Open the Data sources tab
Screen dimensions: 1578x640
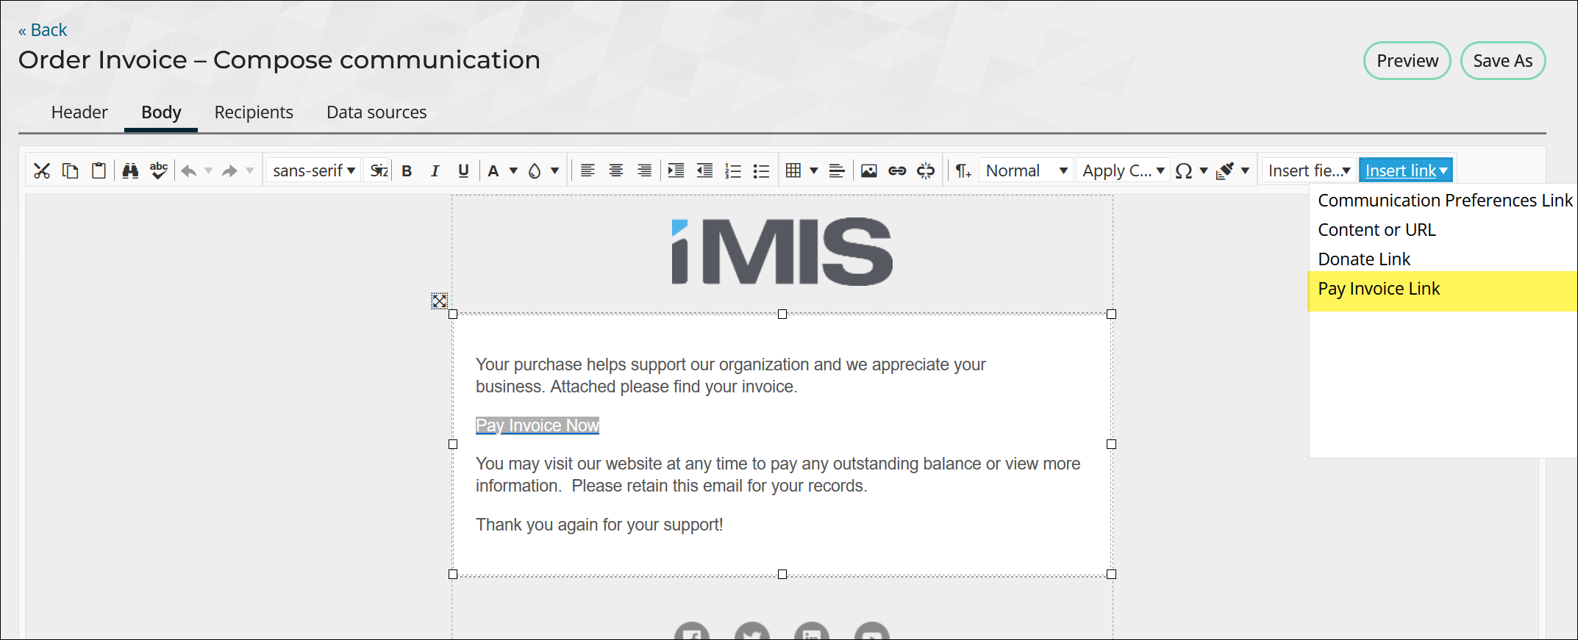(x=376, y=112)
